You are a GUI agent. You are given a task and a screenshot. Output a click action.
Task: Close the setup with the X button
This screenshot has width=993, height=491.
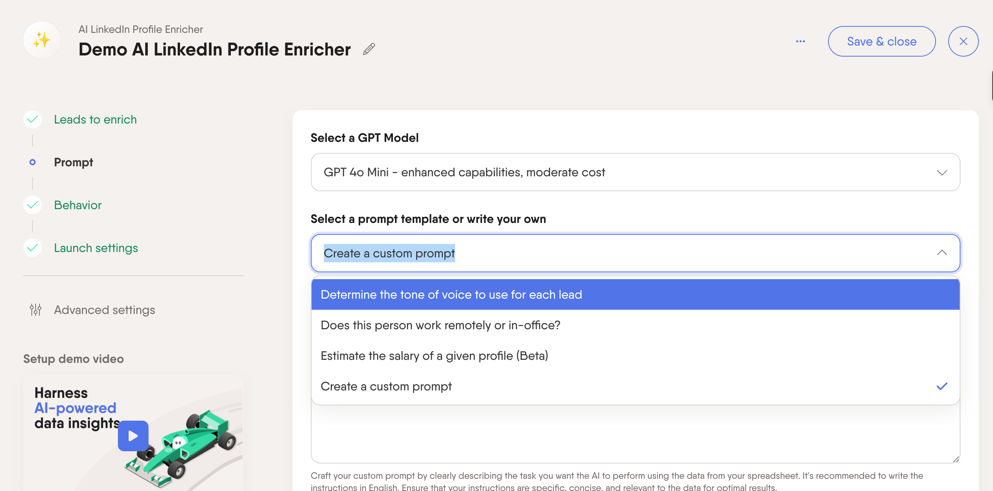[963, 42]
